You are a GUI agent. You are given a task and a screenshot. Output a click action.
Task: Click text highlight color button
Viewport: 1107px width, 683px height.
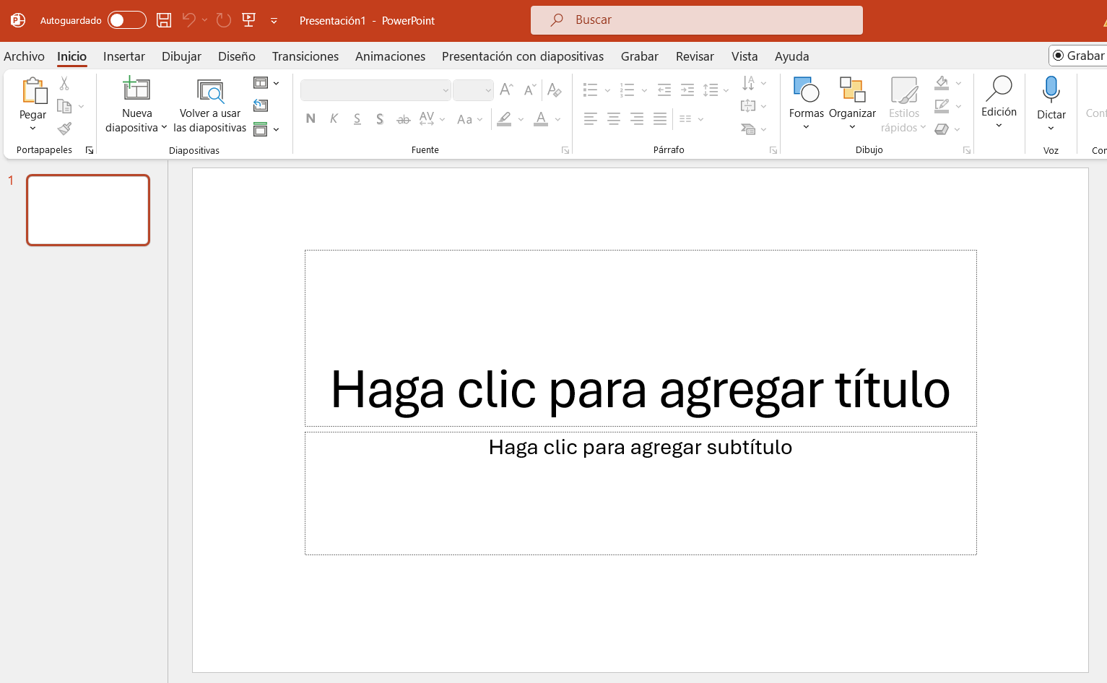click(504, 119)
